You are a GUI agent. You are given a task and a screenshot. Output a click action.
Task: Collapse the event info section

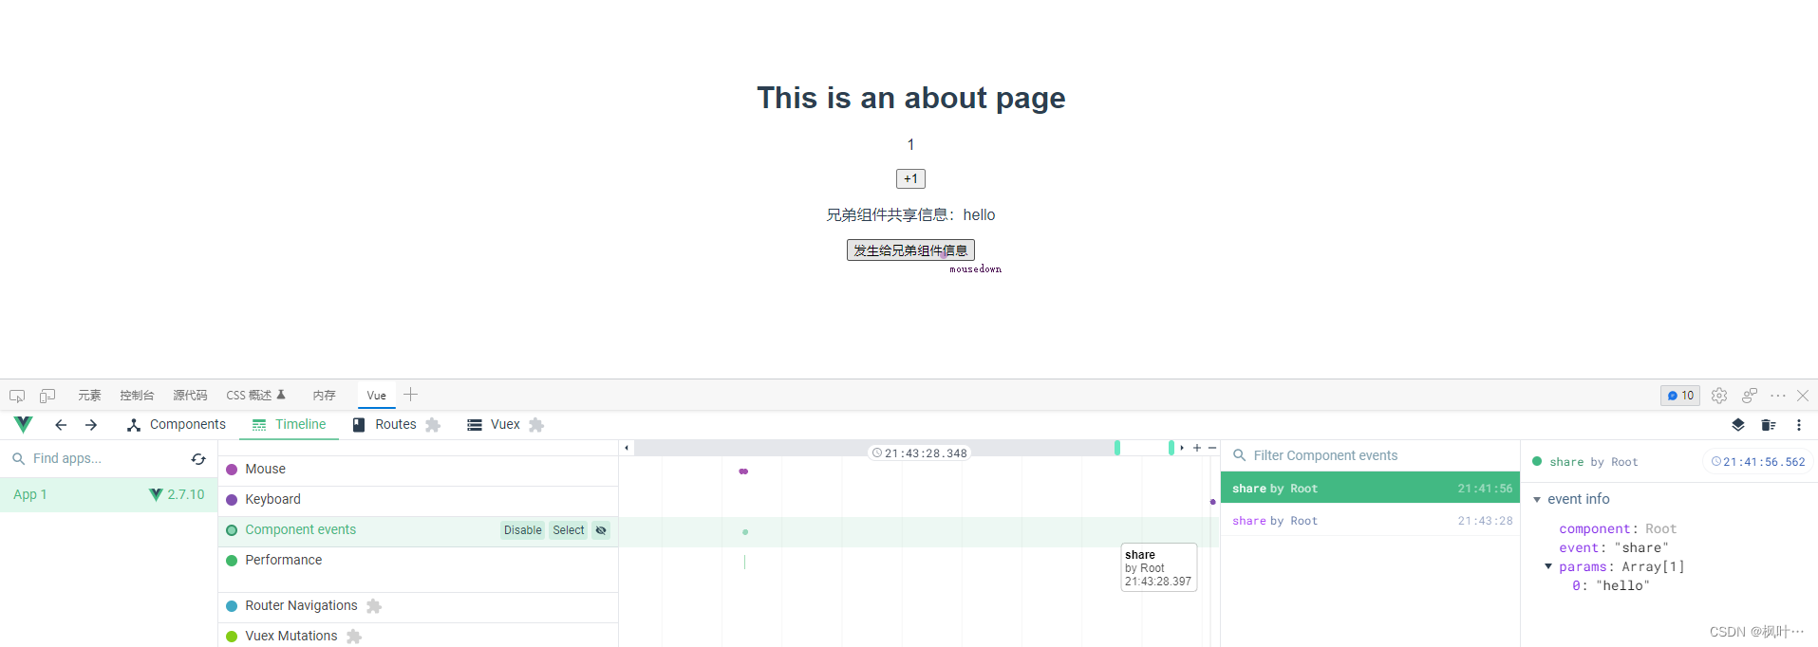pos(1537,499)
